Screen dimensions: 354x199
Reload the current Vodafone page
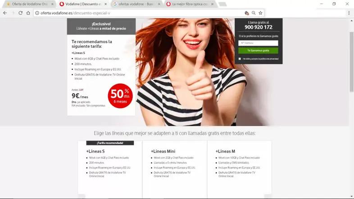pyautogui.click(x=20, y=13)
